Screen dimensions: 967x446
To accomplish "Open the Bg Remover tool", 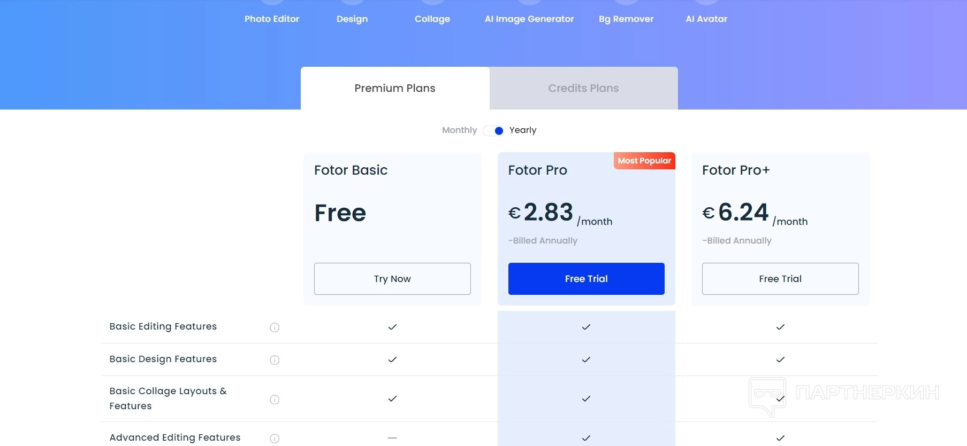I will 626,19.
